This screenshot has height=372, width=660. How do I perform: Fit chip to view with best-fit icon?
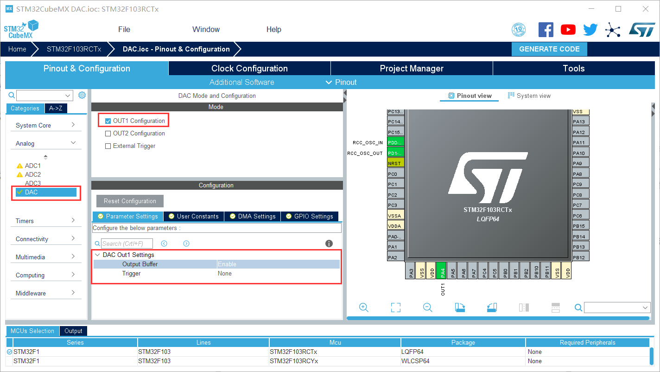[395, 308]
